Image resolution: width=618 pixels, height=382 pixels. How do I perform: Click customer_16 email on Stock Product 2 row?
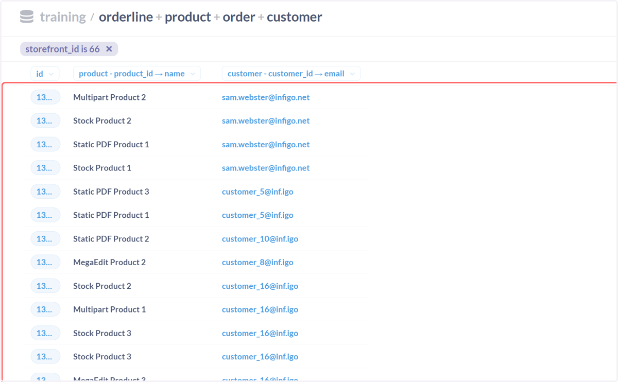[x=260, y=286]
